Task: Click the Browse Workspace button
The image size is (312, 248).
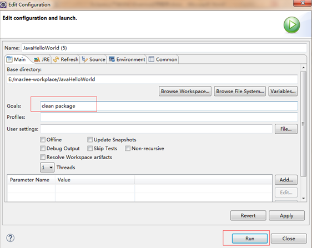Action: point(185,92)
